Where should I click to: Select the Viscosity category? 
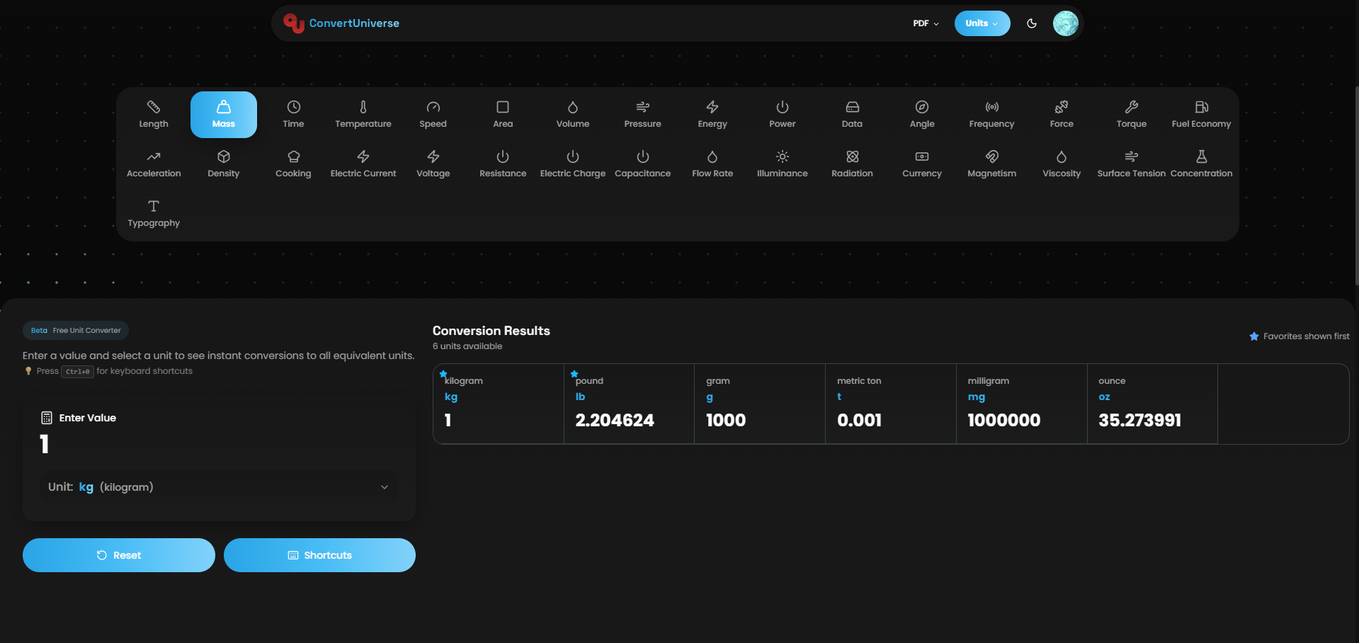coord(1062,164)
